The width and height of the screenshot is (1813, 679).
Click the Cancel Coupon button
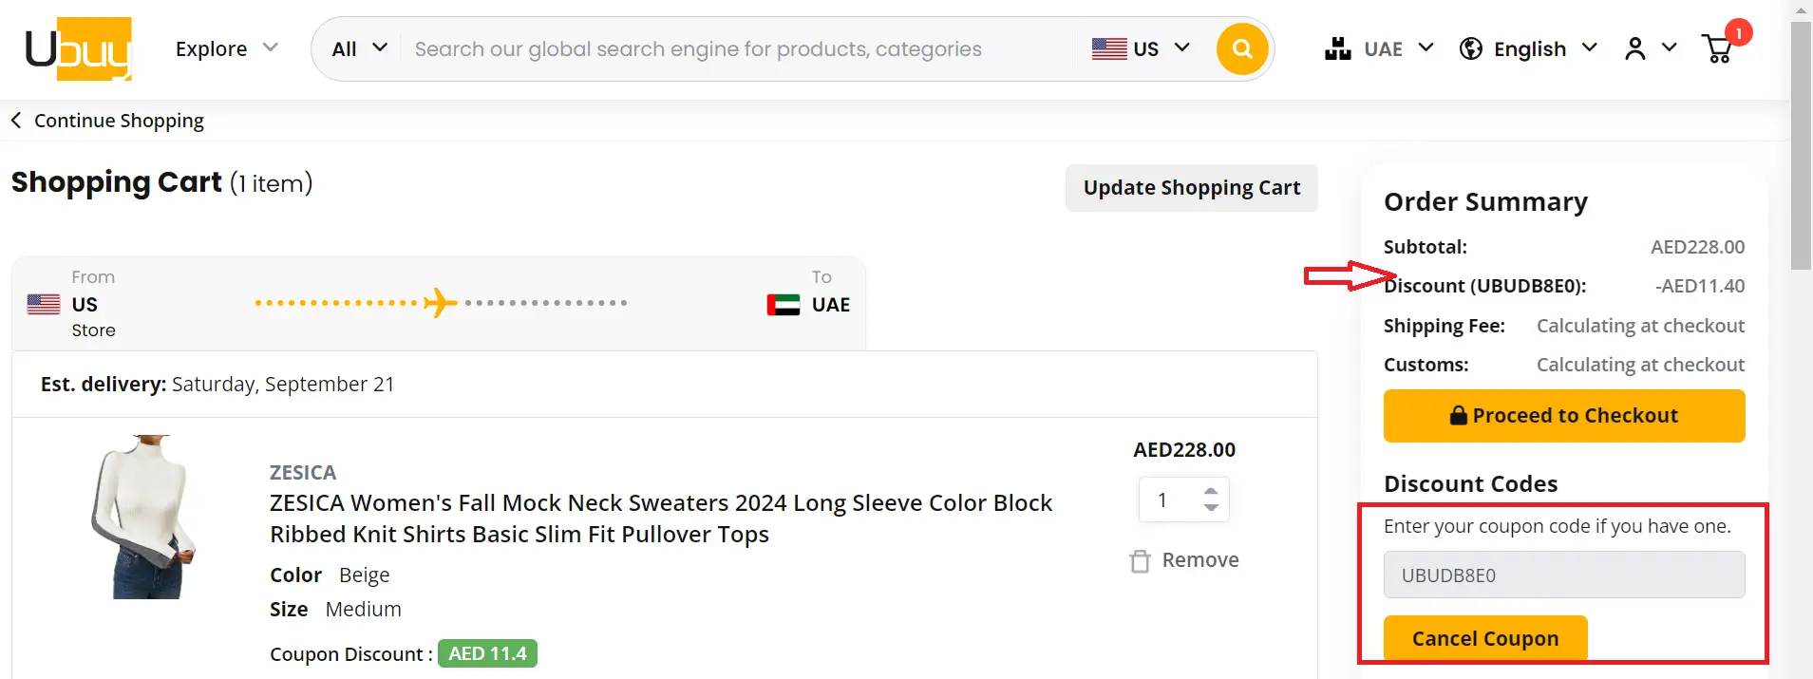1484,638
